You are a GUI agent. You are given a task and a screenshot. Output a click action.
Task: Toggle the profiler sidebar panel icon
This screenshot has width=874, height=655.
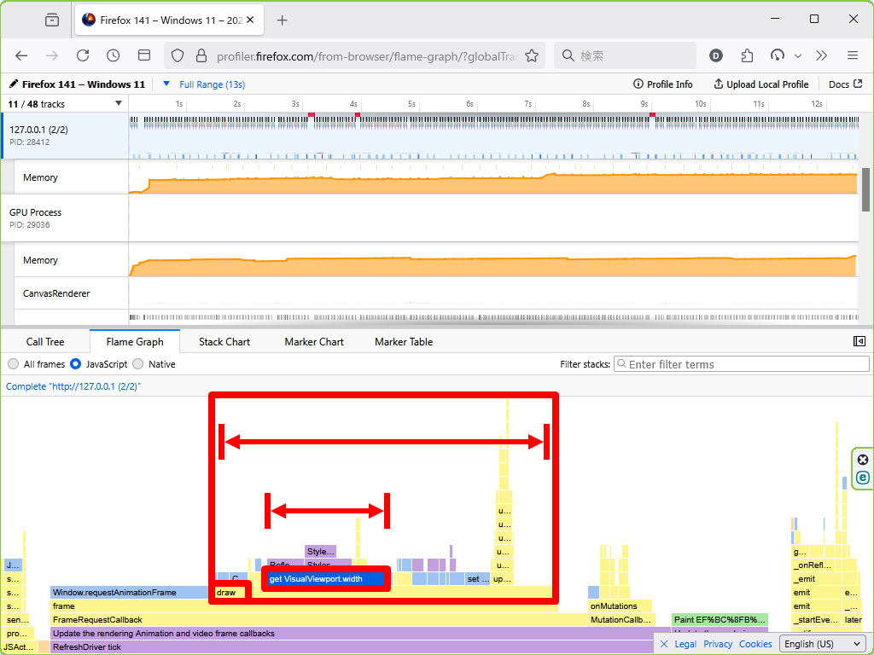pyautogui.click(x=859, y=341)
